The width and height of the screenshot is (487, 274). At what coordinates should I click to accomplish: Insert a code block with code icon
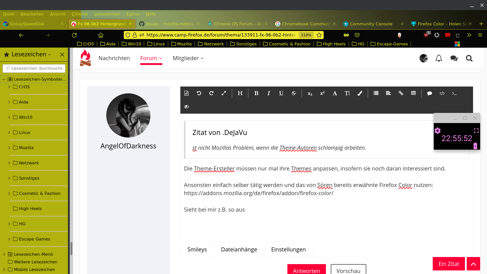442,93
